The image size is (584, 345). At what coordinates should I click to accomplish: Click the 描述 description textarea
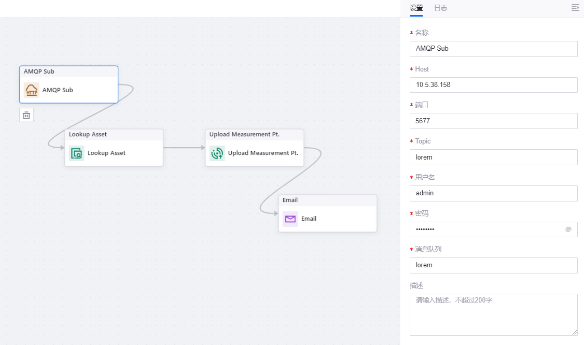pos(493,314)
